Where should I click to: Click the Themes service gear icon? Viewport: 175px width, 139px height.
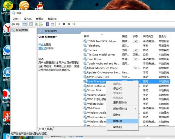pos(85,50)
